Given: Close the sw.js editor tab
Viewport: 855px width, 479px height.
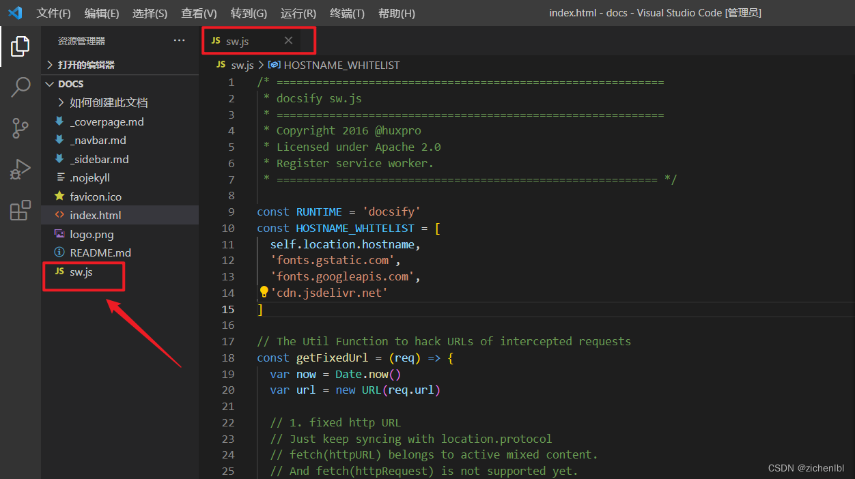Looking at the screenshot, I should tap(288, 41).
